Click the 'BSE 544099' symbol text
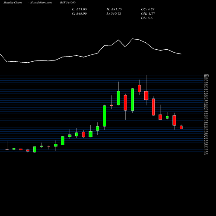Viewport: 216px width, 216px height. 68,3
